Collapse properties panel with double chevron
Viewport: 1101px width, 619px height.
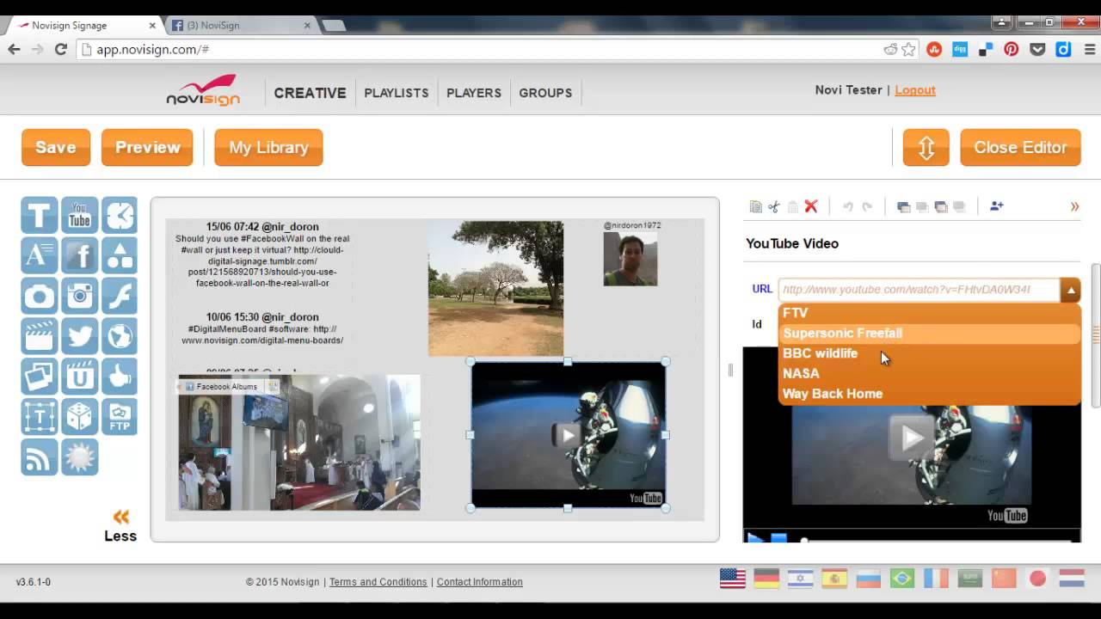point(1074,206)
